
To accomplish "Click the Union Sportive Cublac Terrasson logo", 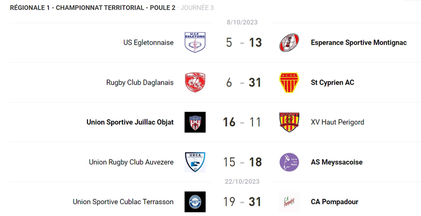I will 195,202.
